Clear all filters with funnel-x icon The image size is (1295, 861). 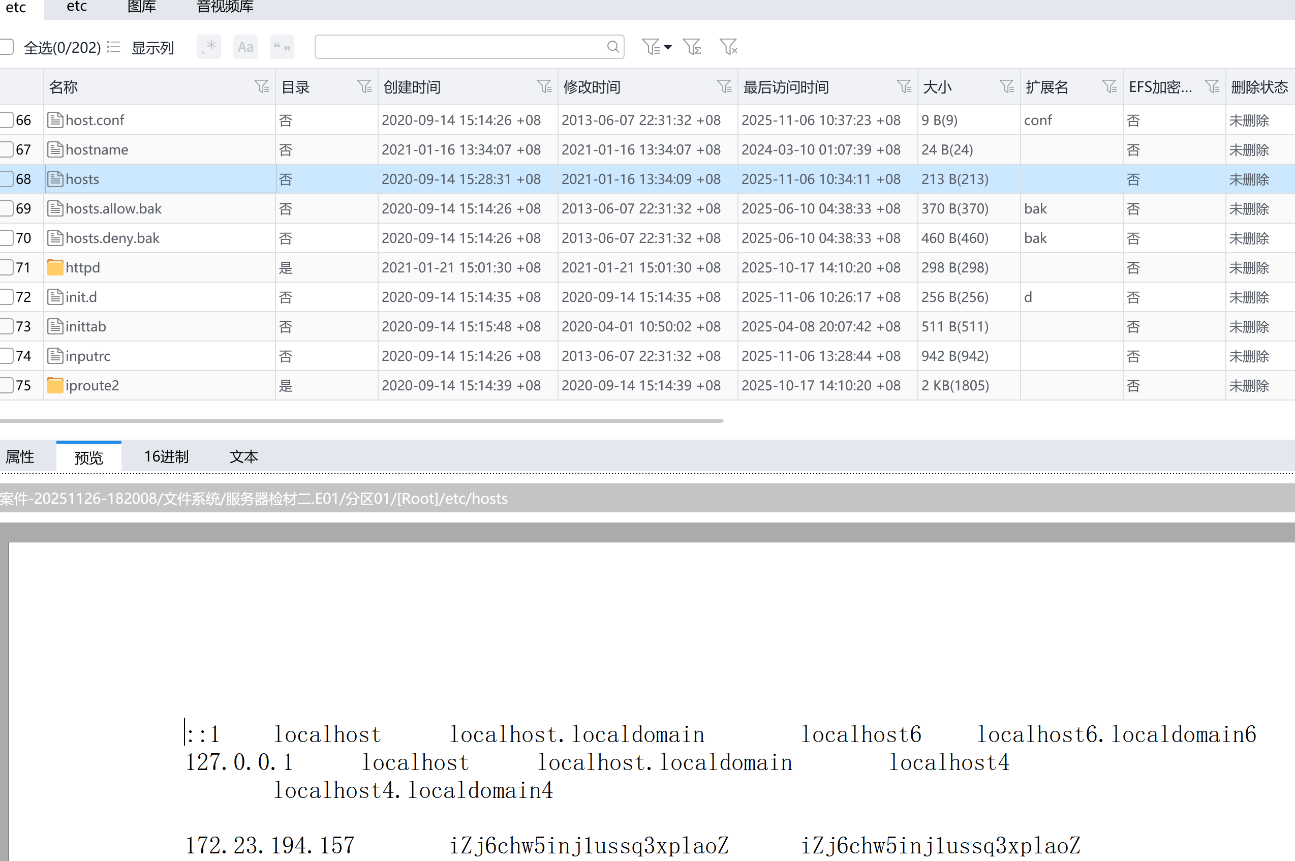728,47
